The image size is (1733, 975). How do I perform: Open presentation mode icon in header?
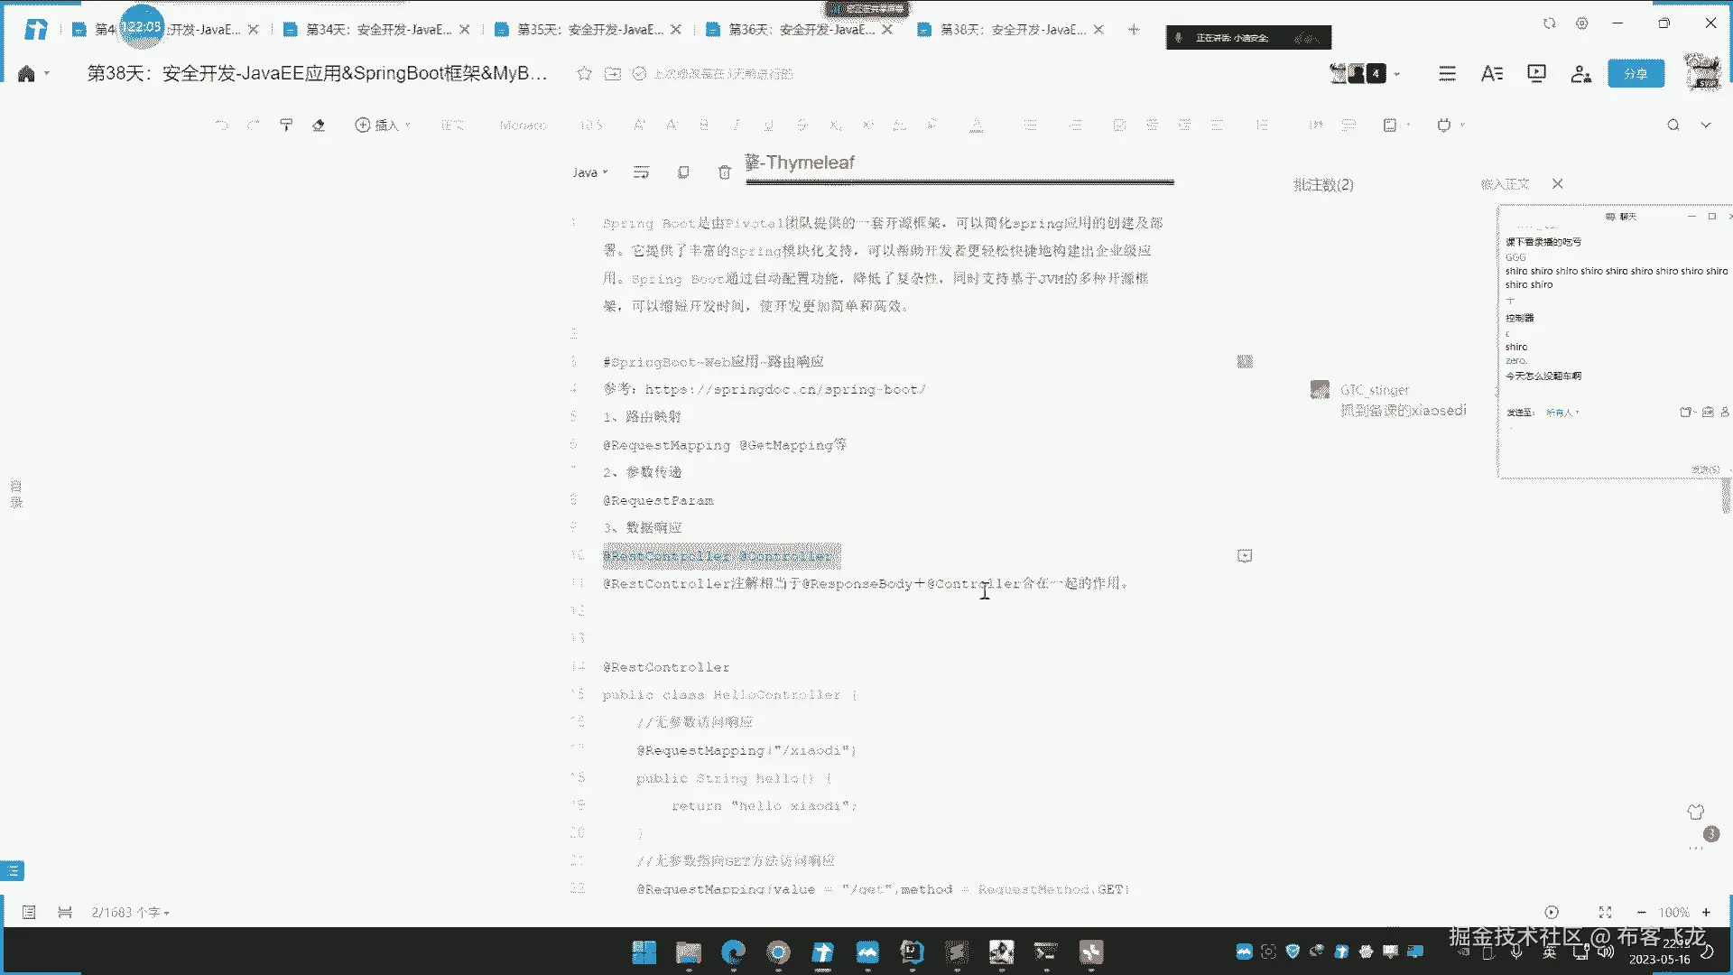[1536, 73]
